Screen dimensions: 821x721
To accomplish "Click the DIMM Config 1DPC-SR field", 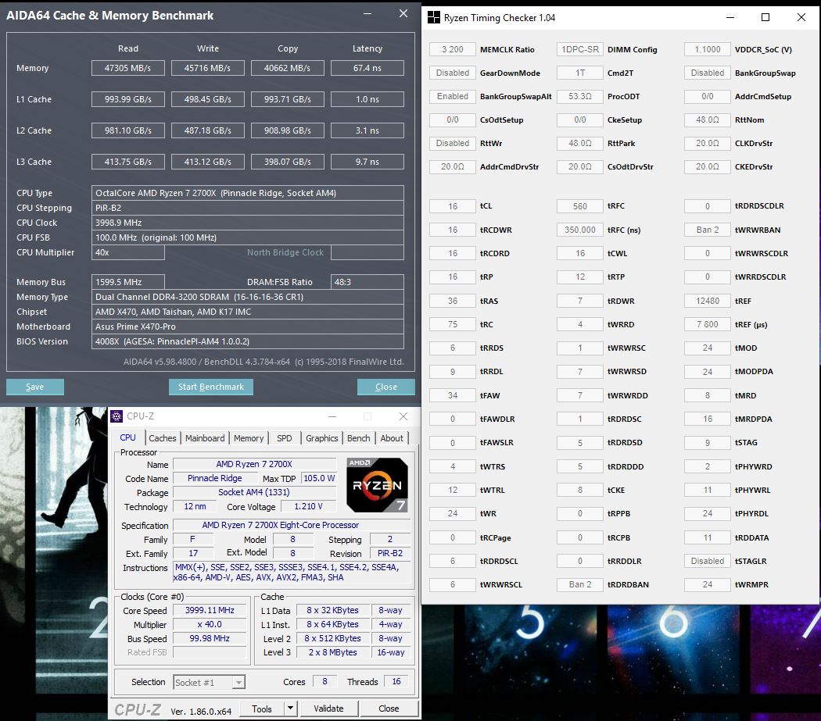I will pos(579,49).
